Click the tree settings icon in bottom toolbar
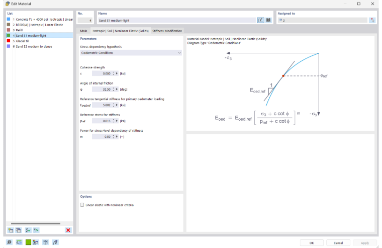The height and width of the screenshot is (248, 382). 36,242
